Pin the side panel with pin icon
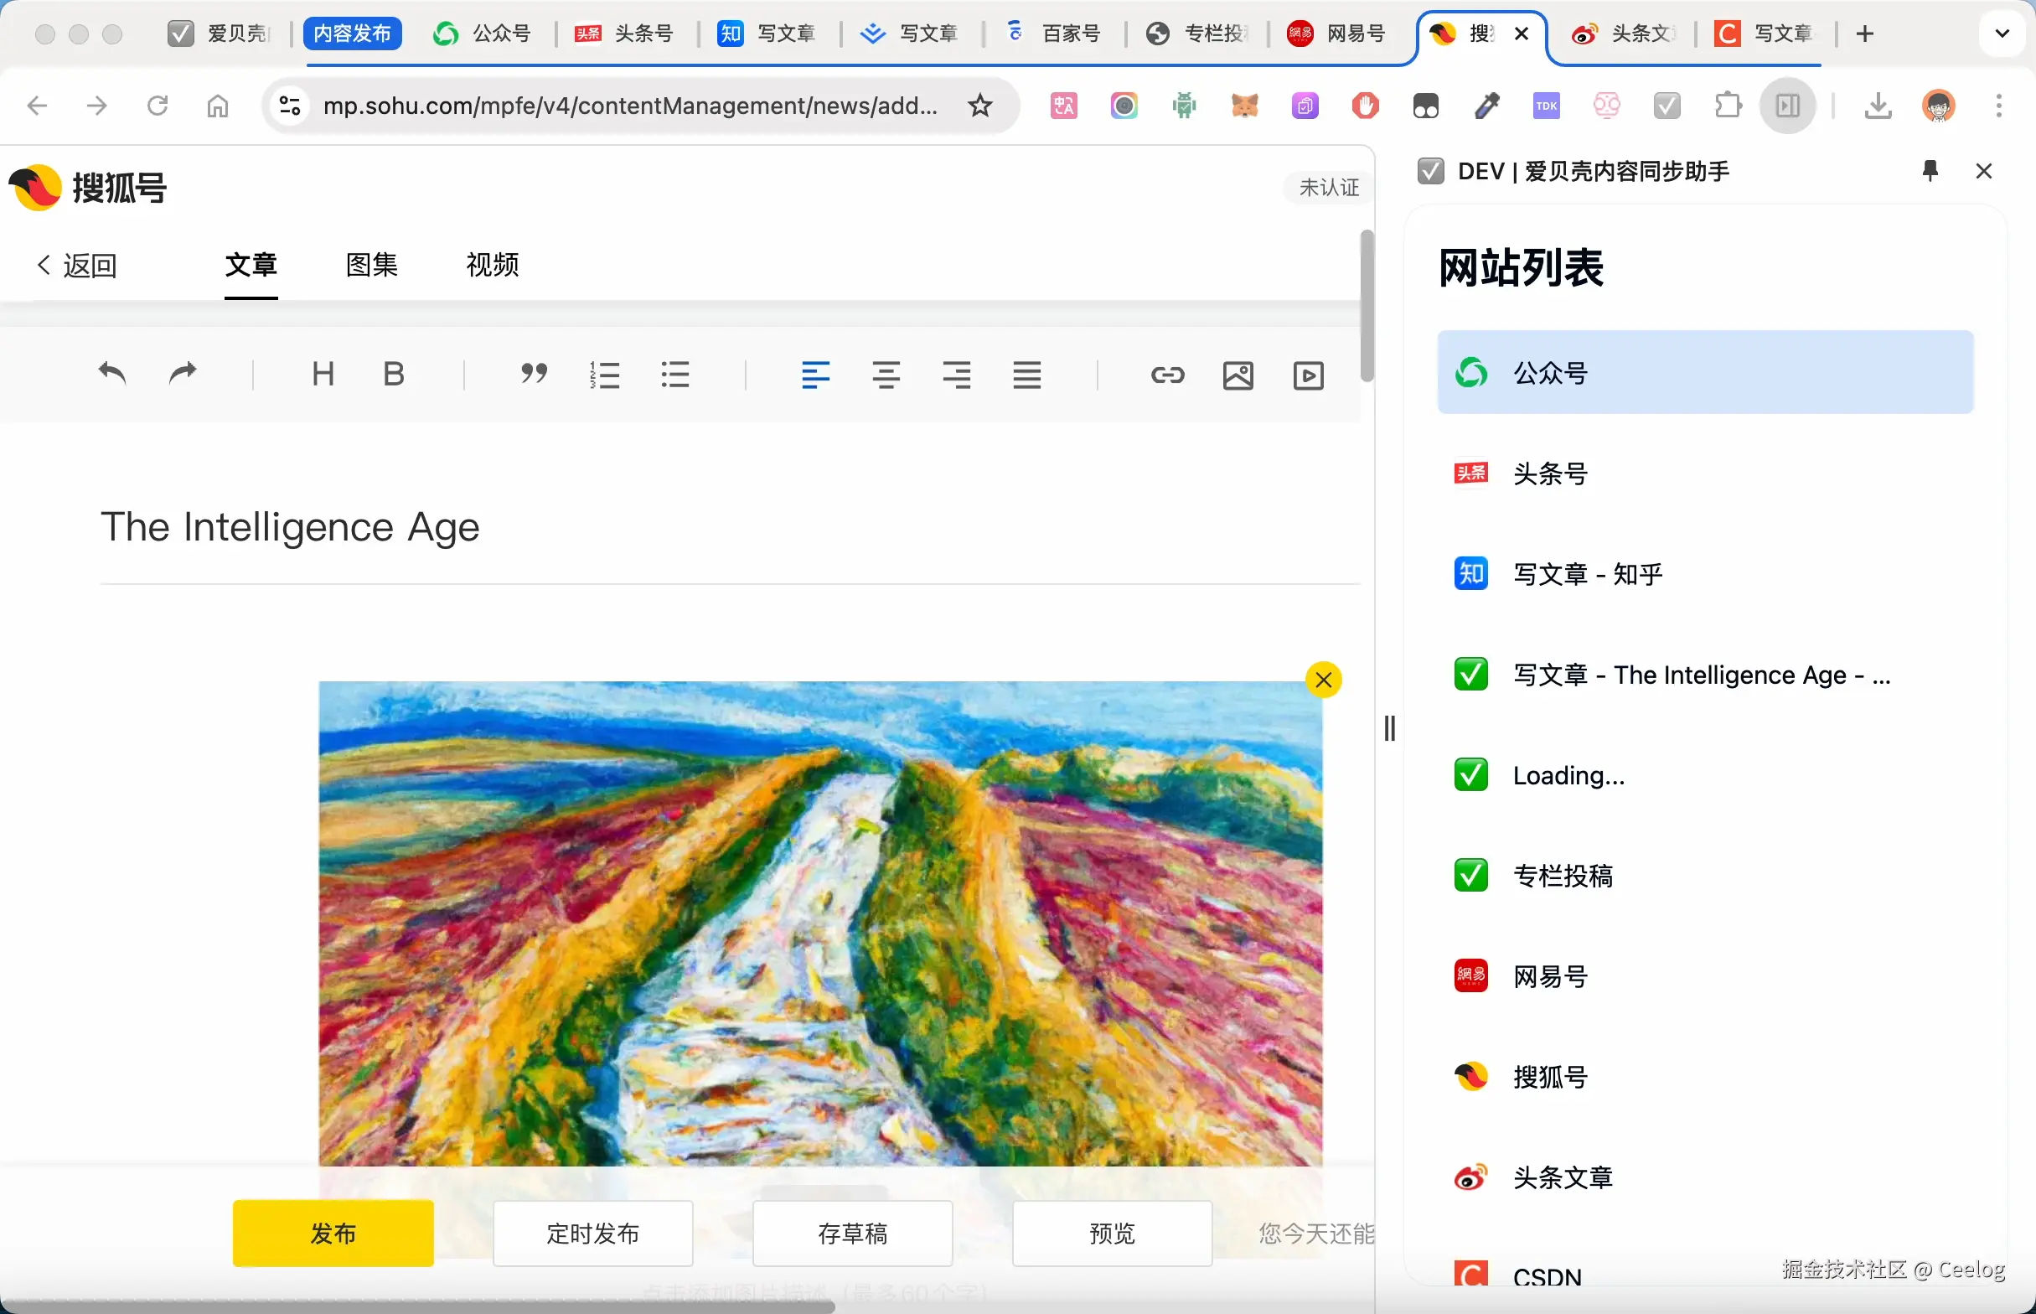 pos(1930,171)
